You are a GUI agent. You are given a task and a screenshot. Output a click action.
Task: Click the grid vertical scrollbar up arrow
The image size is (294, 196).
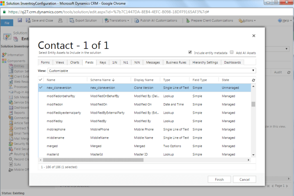point(253,86)
